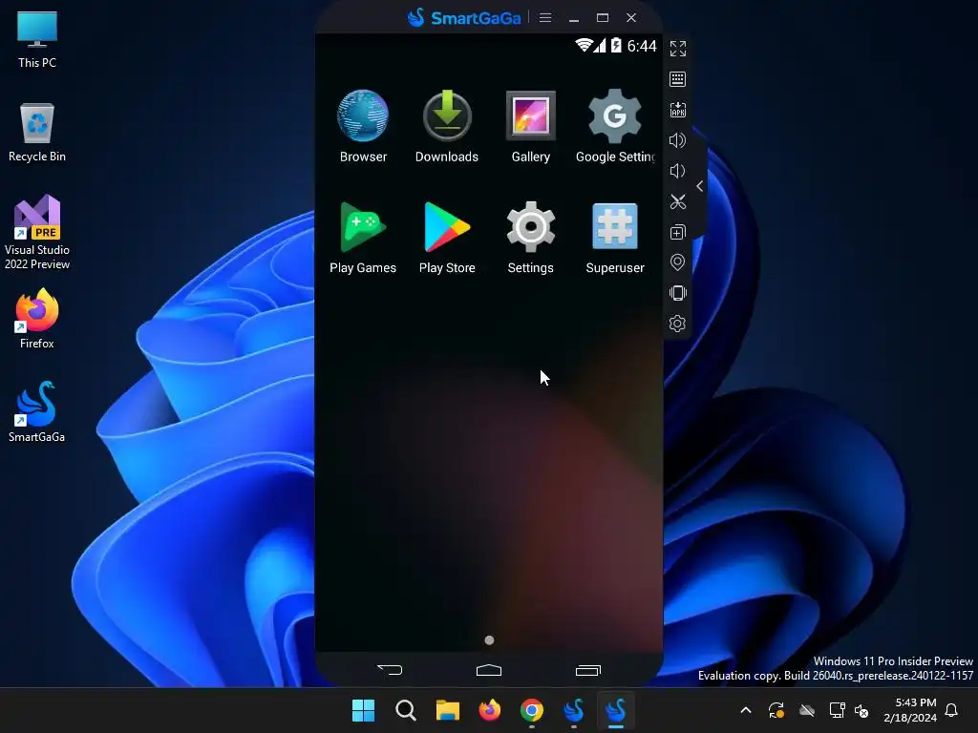Open SmartGaGa sidebar settings gear

[x=678, y=324]
